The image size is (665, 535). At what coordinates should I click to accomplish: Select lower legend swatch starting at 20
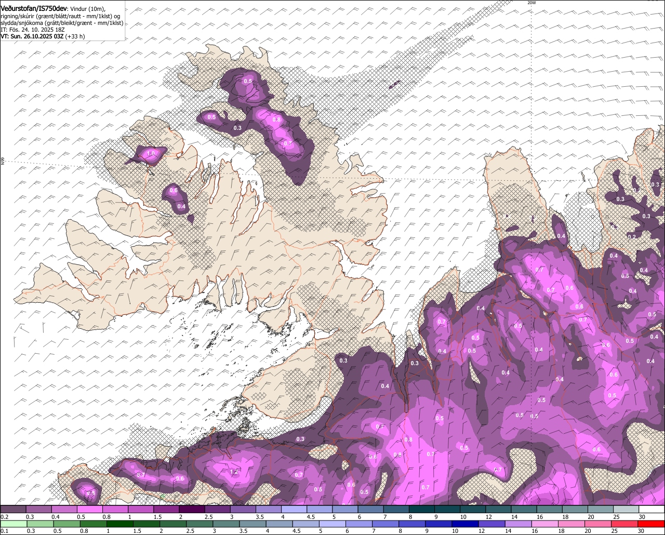coord(597,524)
